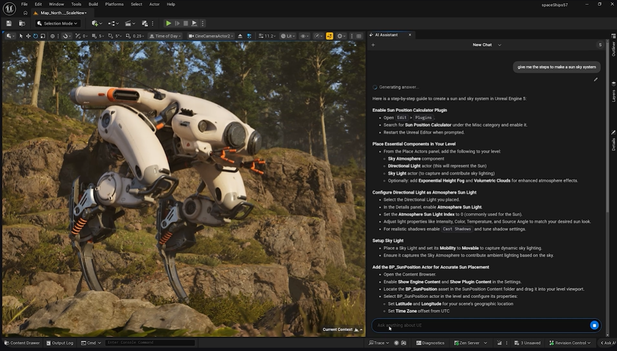This screenshot has width=617, height=351.
Task: Open the viewport layout grid icon
Action: click(359, 36)
